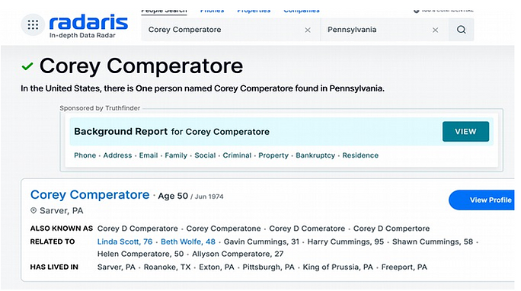521x291 pixels.
Task: Click the radaris logo
Action: (x=88, y=26)
